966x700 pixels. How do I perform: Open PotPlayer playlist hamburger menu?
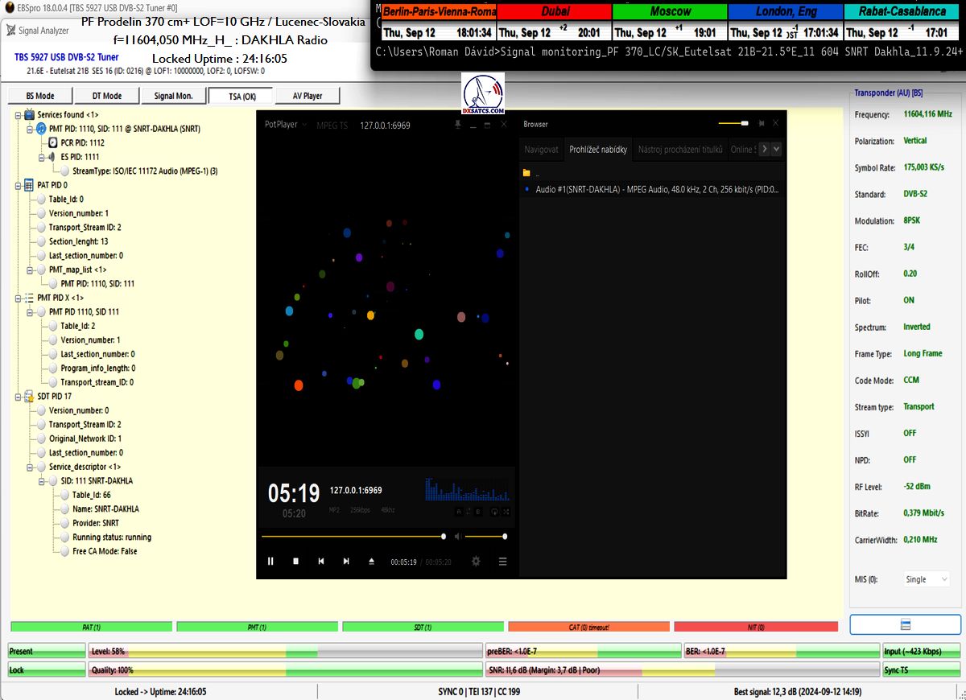point(503,562)
